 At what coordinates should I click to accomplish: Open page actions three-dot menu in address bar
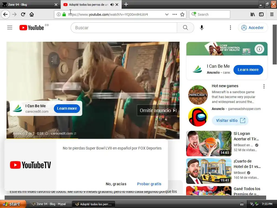coord(175,14)
